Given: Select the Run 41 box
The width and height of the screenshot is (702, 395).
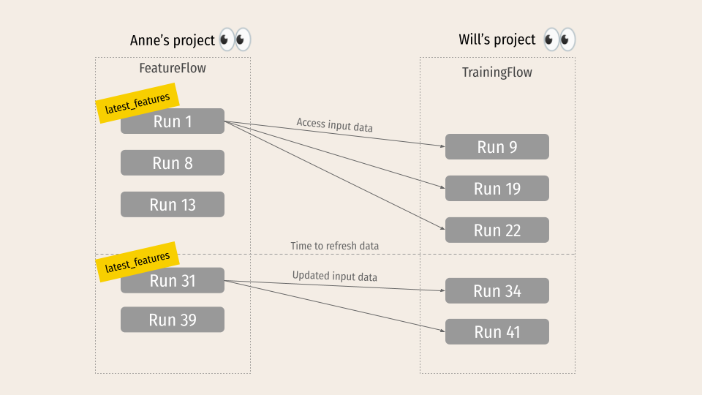Looking at the screenshot, I should click(497, 331).
